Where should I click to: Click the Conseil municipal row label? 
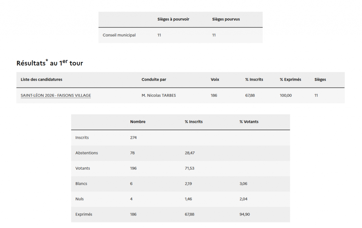119,35
